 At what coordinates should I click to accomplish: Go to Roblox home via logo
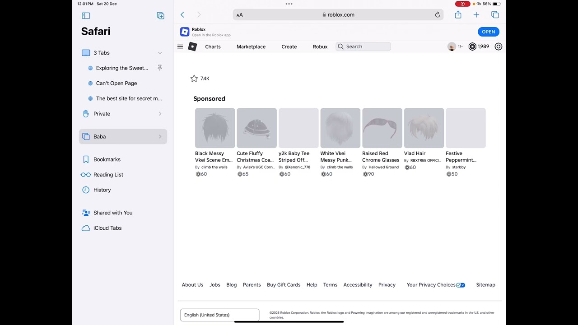(192, 46)
